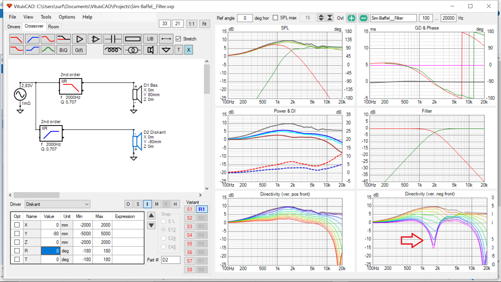Open the Tools menu

(46, 17)
